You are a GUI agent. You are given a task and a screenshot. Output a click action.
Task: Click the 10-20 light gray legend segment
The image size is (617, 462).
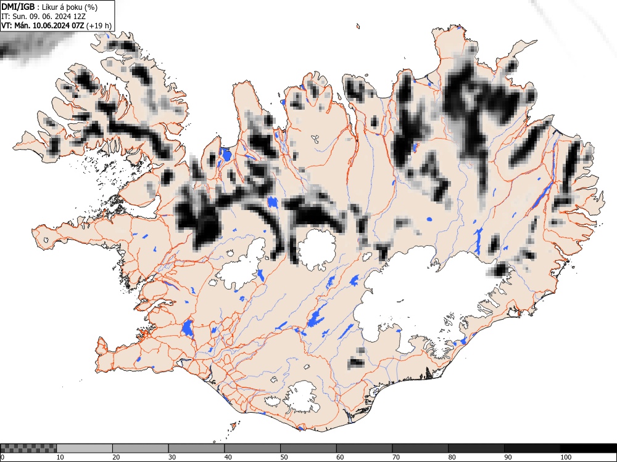pyautogui.click(x=85, y=448)
